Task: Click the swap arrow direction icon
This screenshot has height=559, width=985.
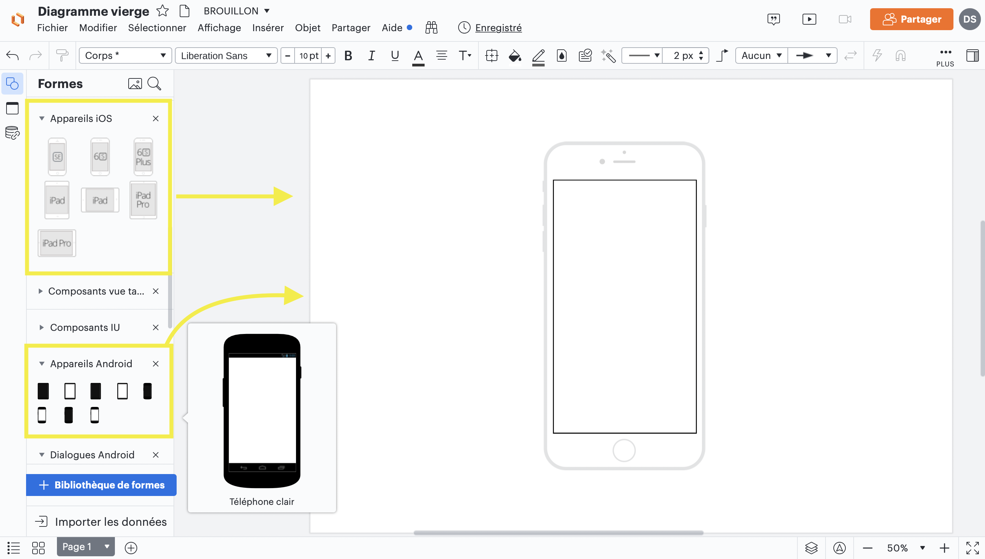Action: point(851,56)
